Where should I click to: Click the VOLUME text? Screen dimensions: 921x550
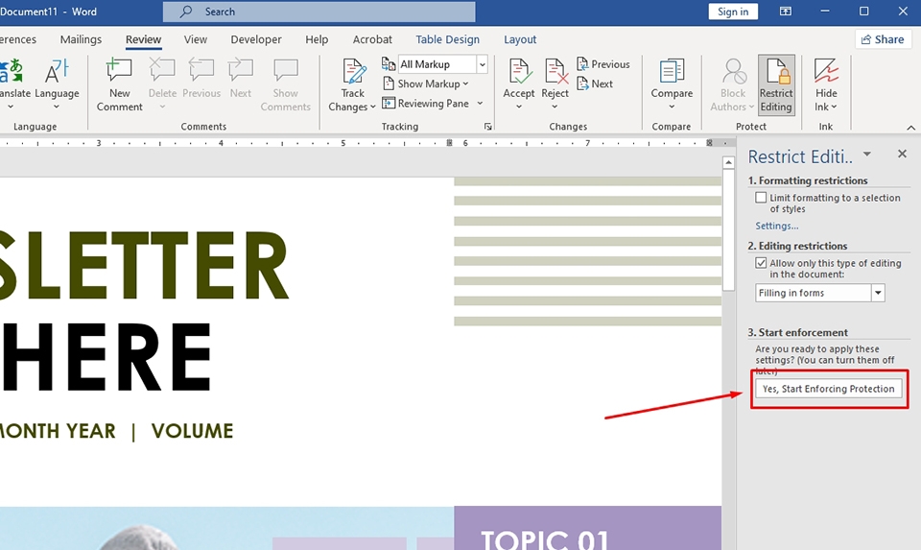192,431
